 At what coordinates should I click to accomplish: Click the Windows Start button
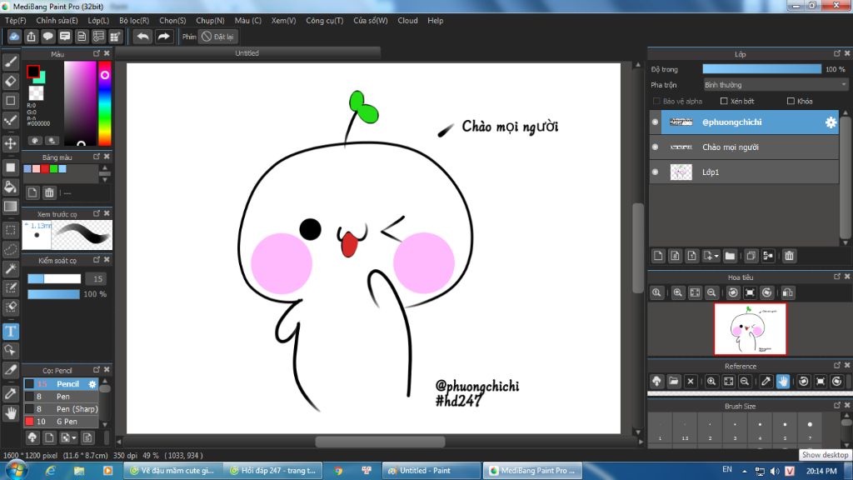pos(17,470)
